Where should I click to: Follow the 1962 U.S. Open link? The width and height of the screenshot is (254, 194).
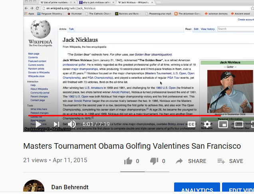pos(78,97)
